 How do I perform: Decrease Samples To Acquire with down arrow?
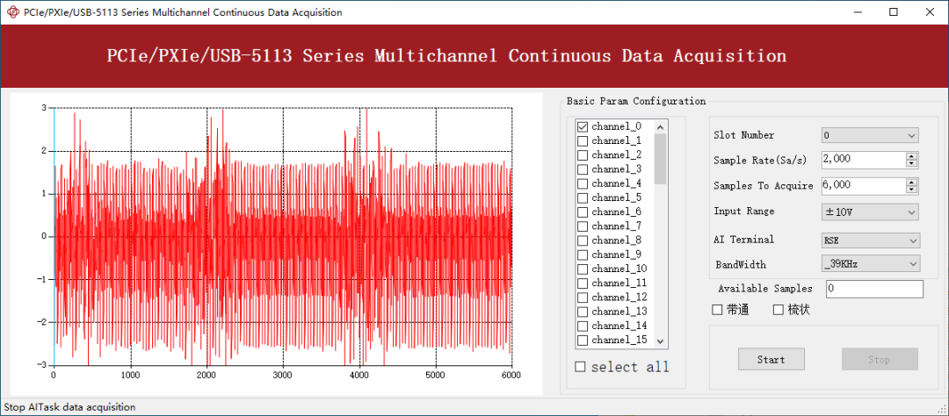[912, 190]
